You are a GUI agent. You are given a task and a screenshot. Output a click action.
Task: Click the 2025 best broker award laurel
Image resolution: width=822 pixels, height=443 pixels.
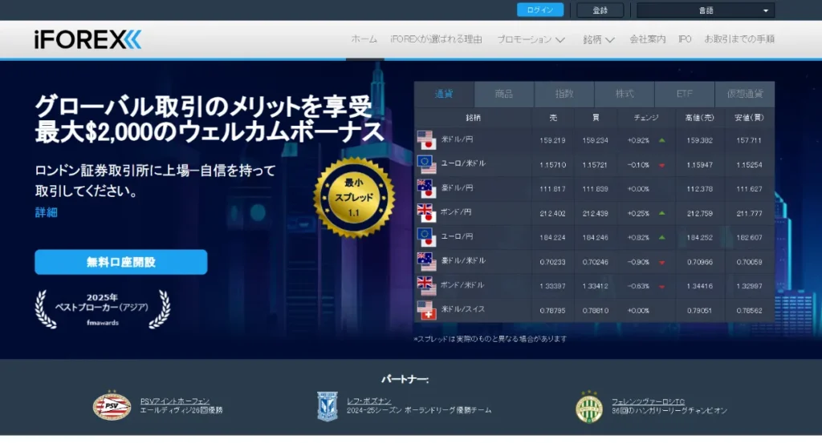tap(103, 309)
